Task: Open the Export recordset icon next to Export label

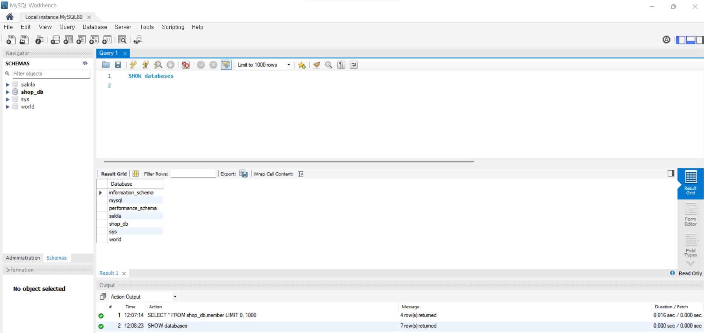Action: pyautogui.click(x=243, y=173)
